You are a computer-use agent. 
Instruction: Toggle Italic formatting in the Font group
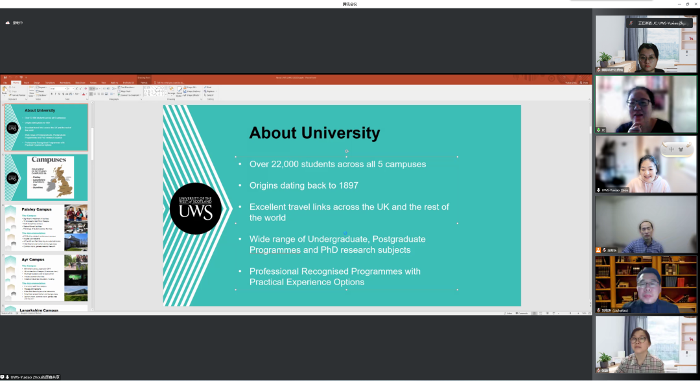point(56,94)
